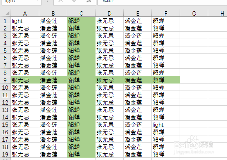
Task: Select row 4 header
Action: tap(5, 43)
